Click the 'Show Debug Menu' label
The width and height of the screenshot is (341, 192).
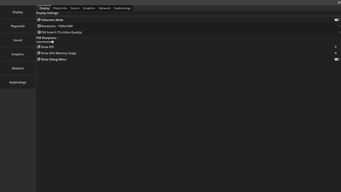click(54, 59)
